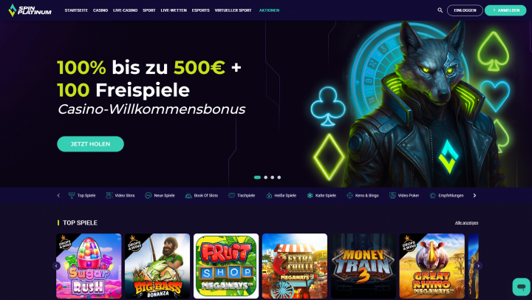Viewport: 532px width, 300px height.
Task: Open the search magnifier icon
Action: coord(440,10)
